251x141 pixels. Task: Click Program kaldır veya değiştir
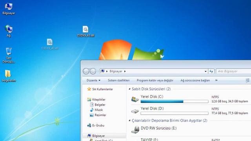(x=155, y=80)
